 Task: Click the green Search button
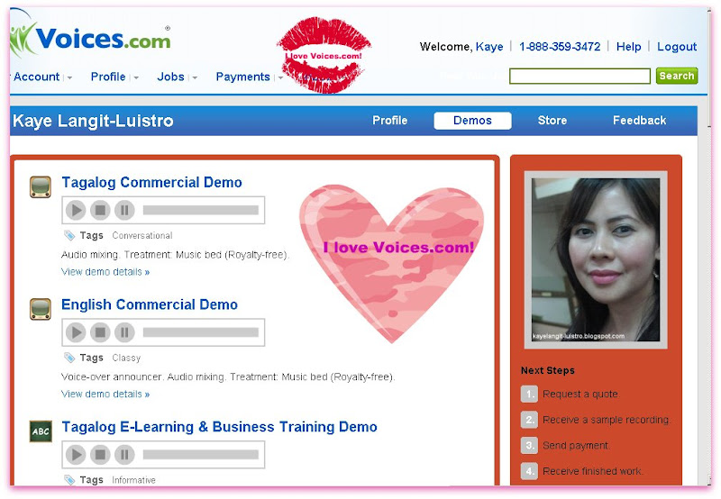coord(677,76)
